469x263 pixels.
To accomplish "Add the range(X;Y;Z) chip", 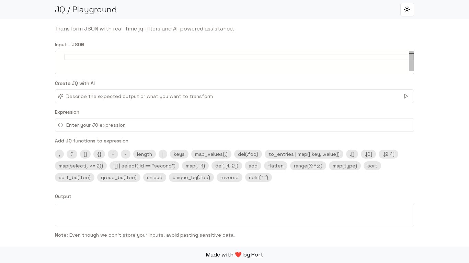I will pos(308,166).
